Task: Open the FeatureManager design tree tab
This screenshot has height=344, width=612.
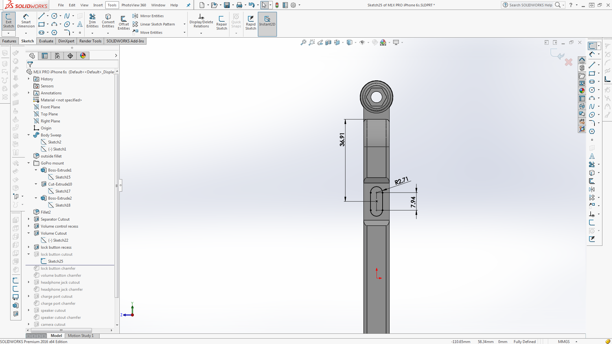Action: [x=32, y=56]
